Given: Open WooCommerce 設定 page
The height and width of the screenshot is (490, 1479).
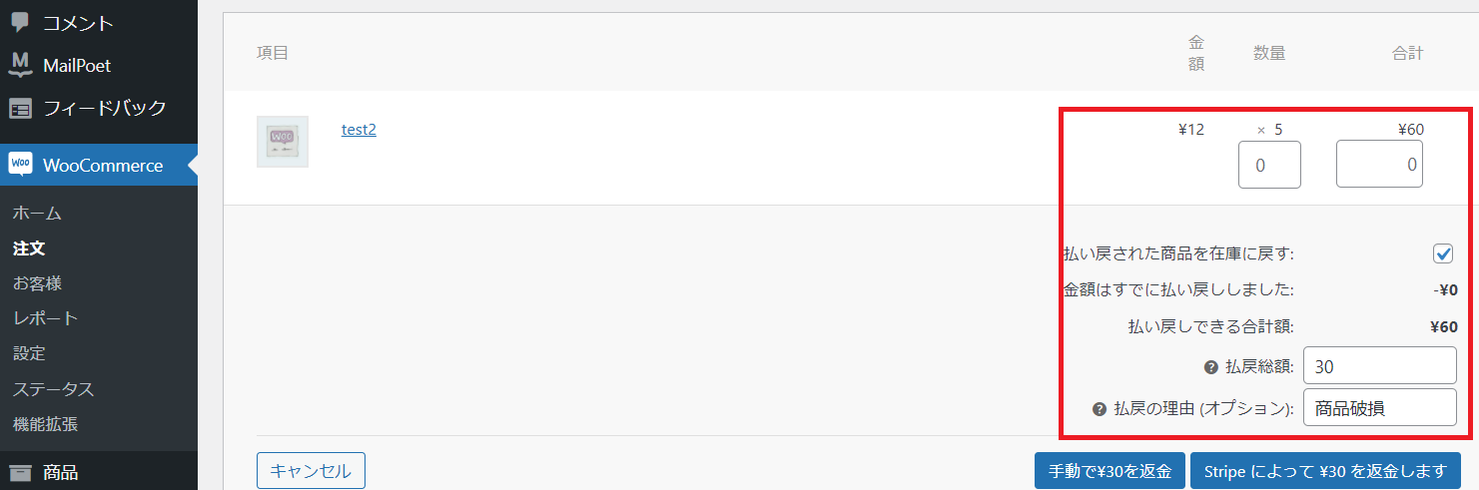Looking at the screenshot, I should tap(29, 353).
